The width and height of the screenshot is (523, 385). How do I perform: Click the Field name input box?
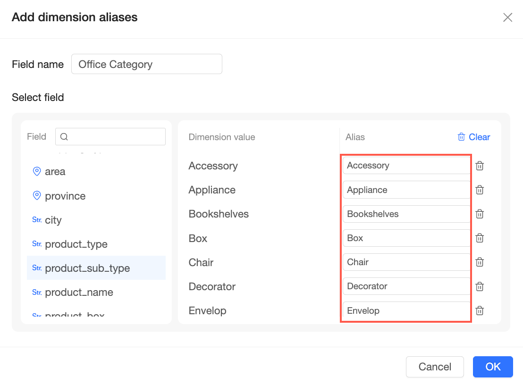coord(146,64)
